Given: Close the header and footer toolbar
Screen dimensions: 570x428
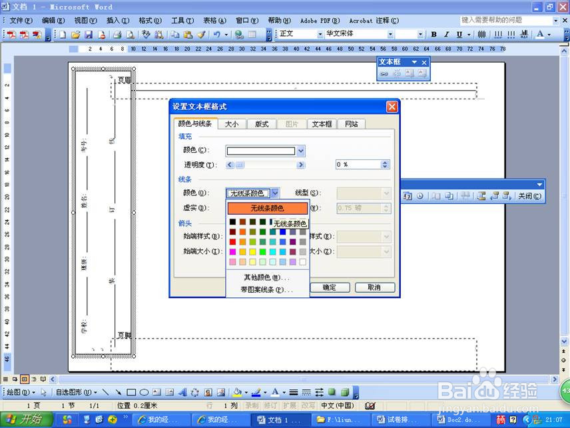Looking at the screenshot, I should [529, 196].
